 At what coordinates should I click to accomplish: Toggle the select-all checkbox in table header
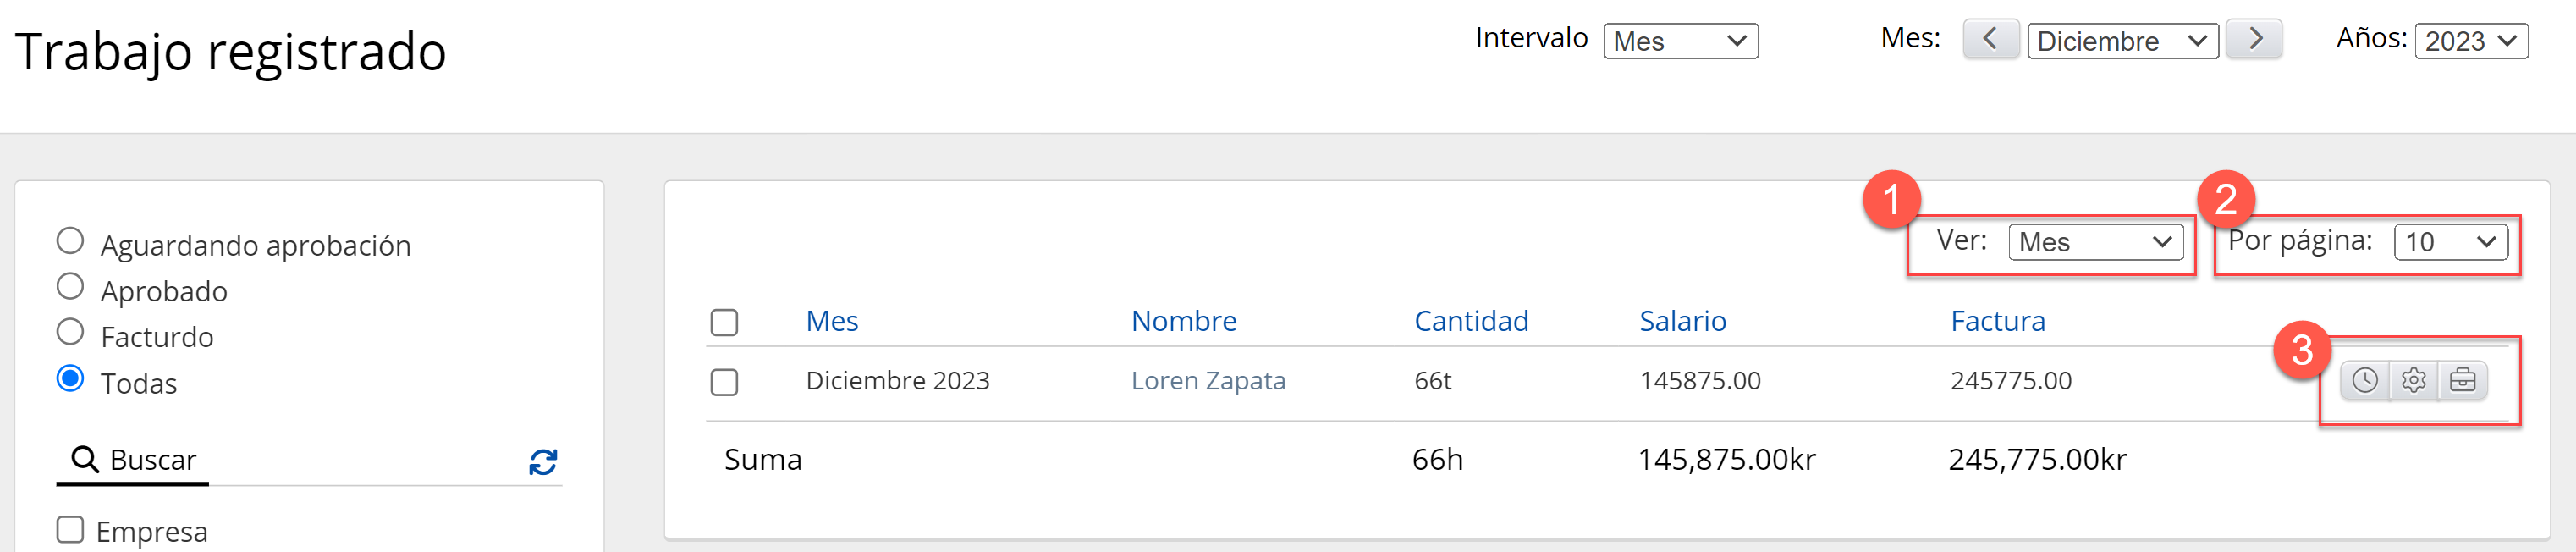tap(724, 322)
